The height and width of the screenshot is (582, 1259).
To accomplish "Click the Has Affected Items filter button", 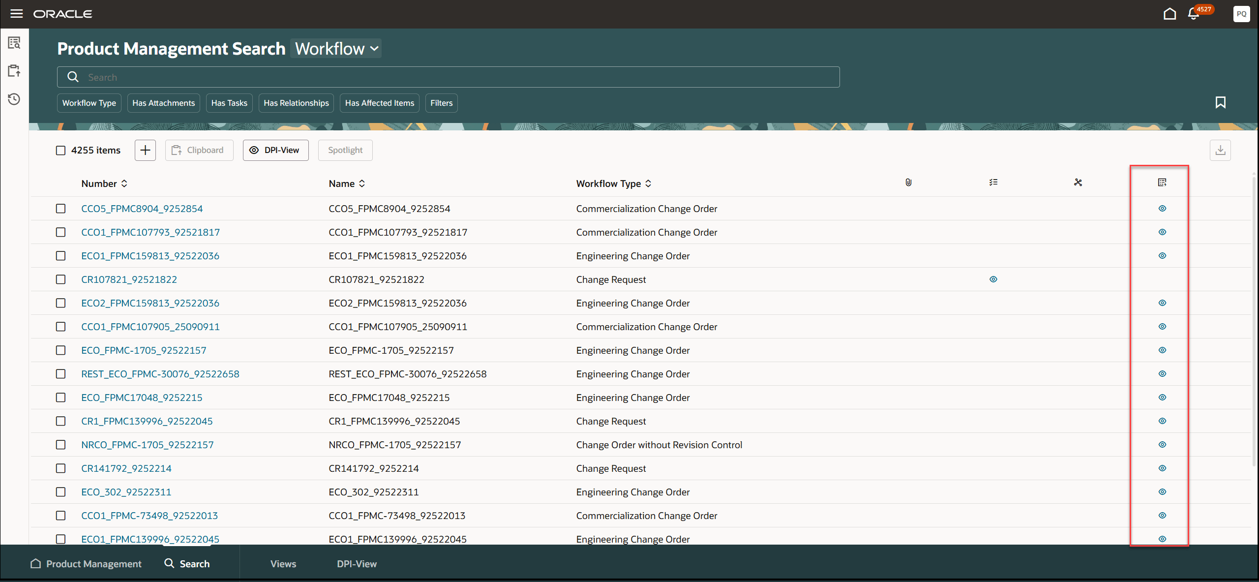I will [x=379, y=103].
